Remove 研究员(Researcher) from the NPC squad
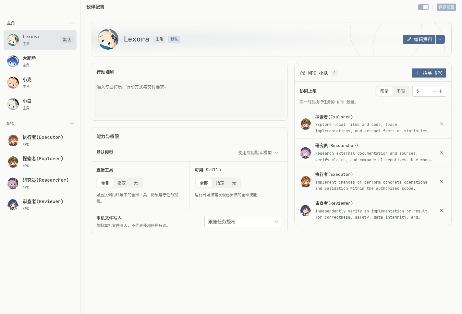This screenshot has width=462, height=314. pyautogui.click(x=441, y=153)
